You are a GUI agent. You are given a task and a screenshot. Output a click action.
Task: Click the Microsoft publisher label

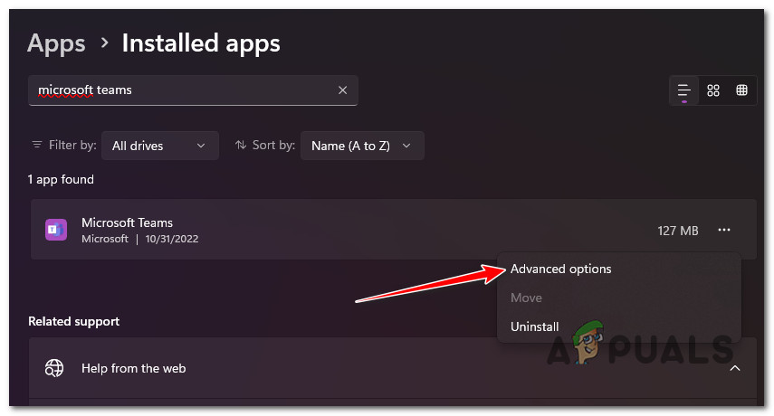(x=105, y=239)
